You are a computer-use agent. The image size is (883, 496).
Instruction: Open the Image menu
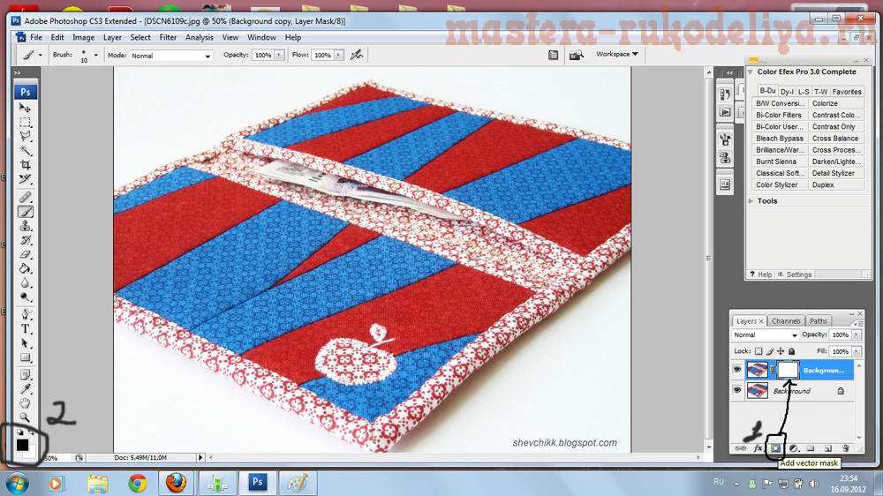click(83, 37)
